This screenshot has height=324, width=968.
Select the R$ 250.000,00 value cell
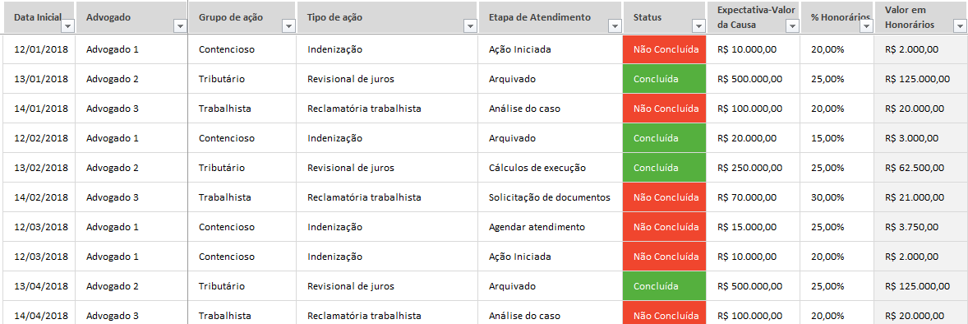coord(754,169)
